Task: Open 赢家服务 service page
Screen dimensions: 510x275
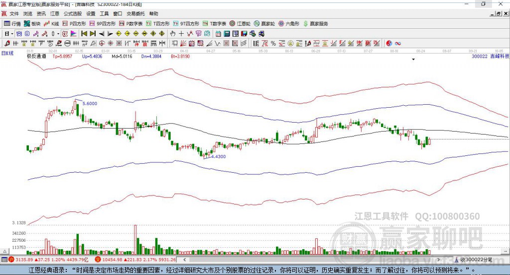Action: (x=315, y=24)
